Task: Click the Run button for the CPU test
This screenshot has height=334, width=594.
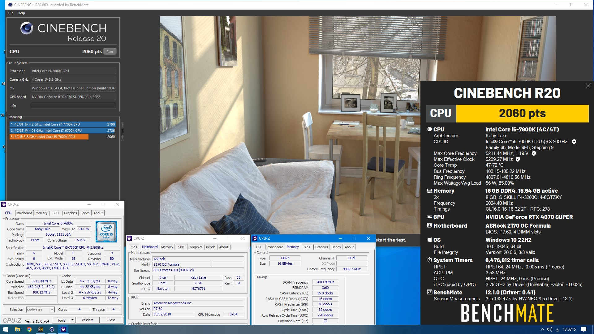Action: click(110, 52)
